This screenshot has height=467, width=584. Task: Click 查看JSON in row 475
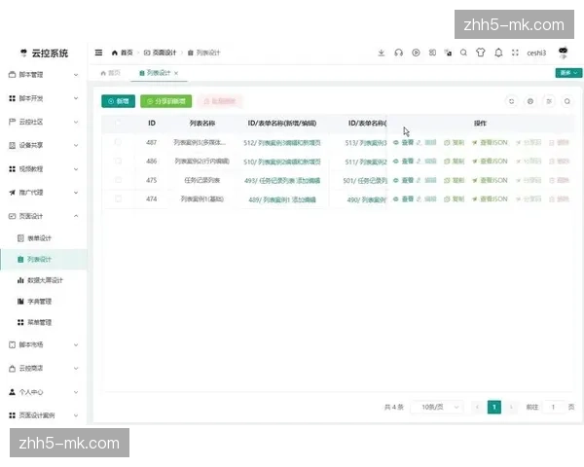490,180
